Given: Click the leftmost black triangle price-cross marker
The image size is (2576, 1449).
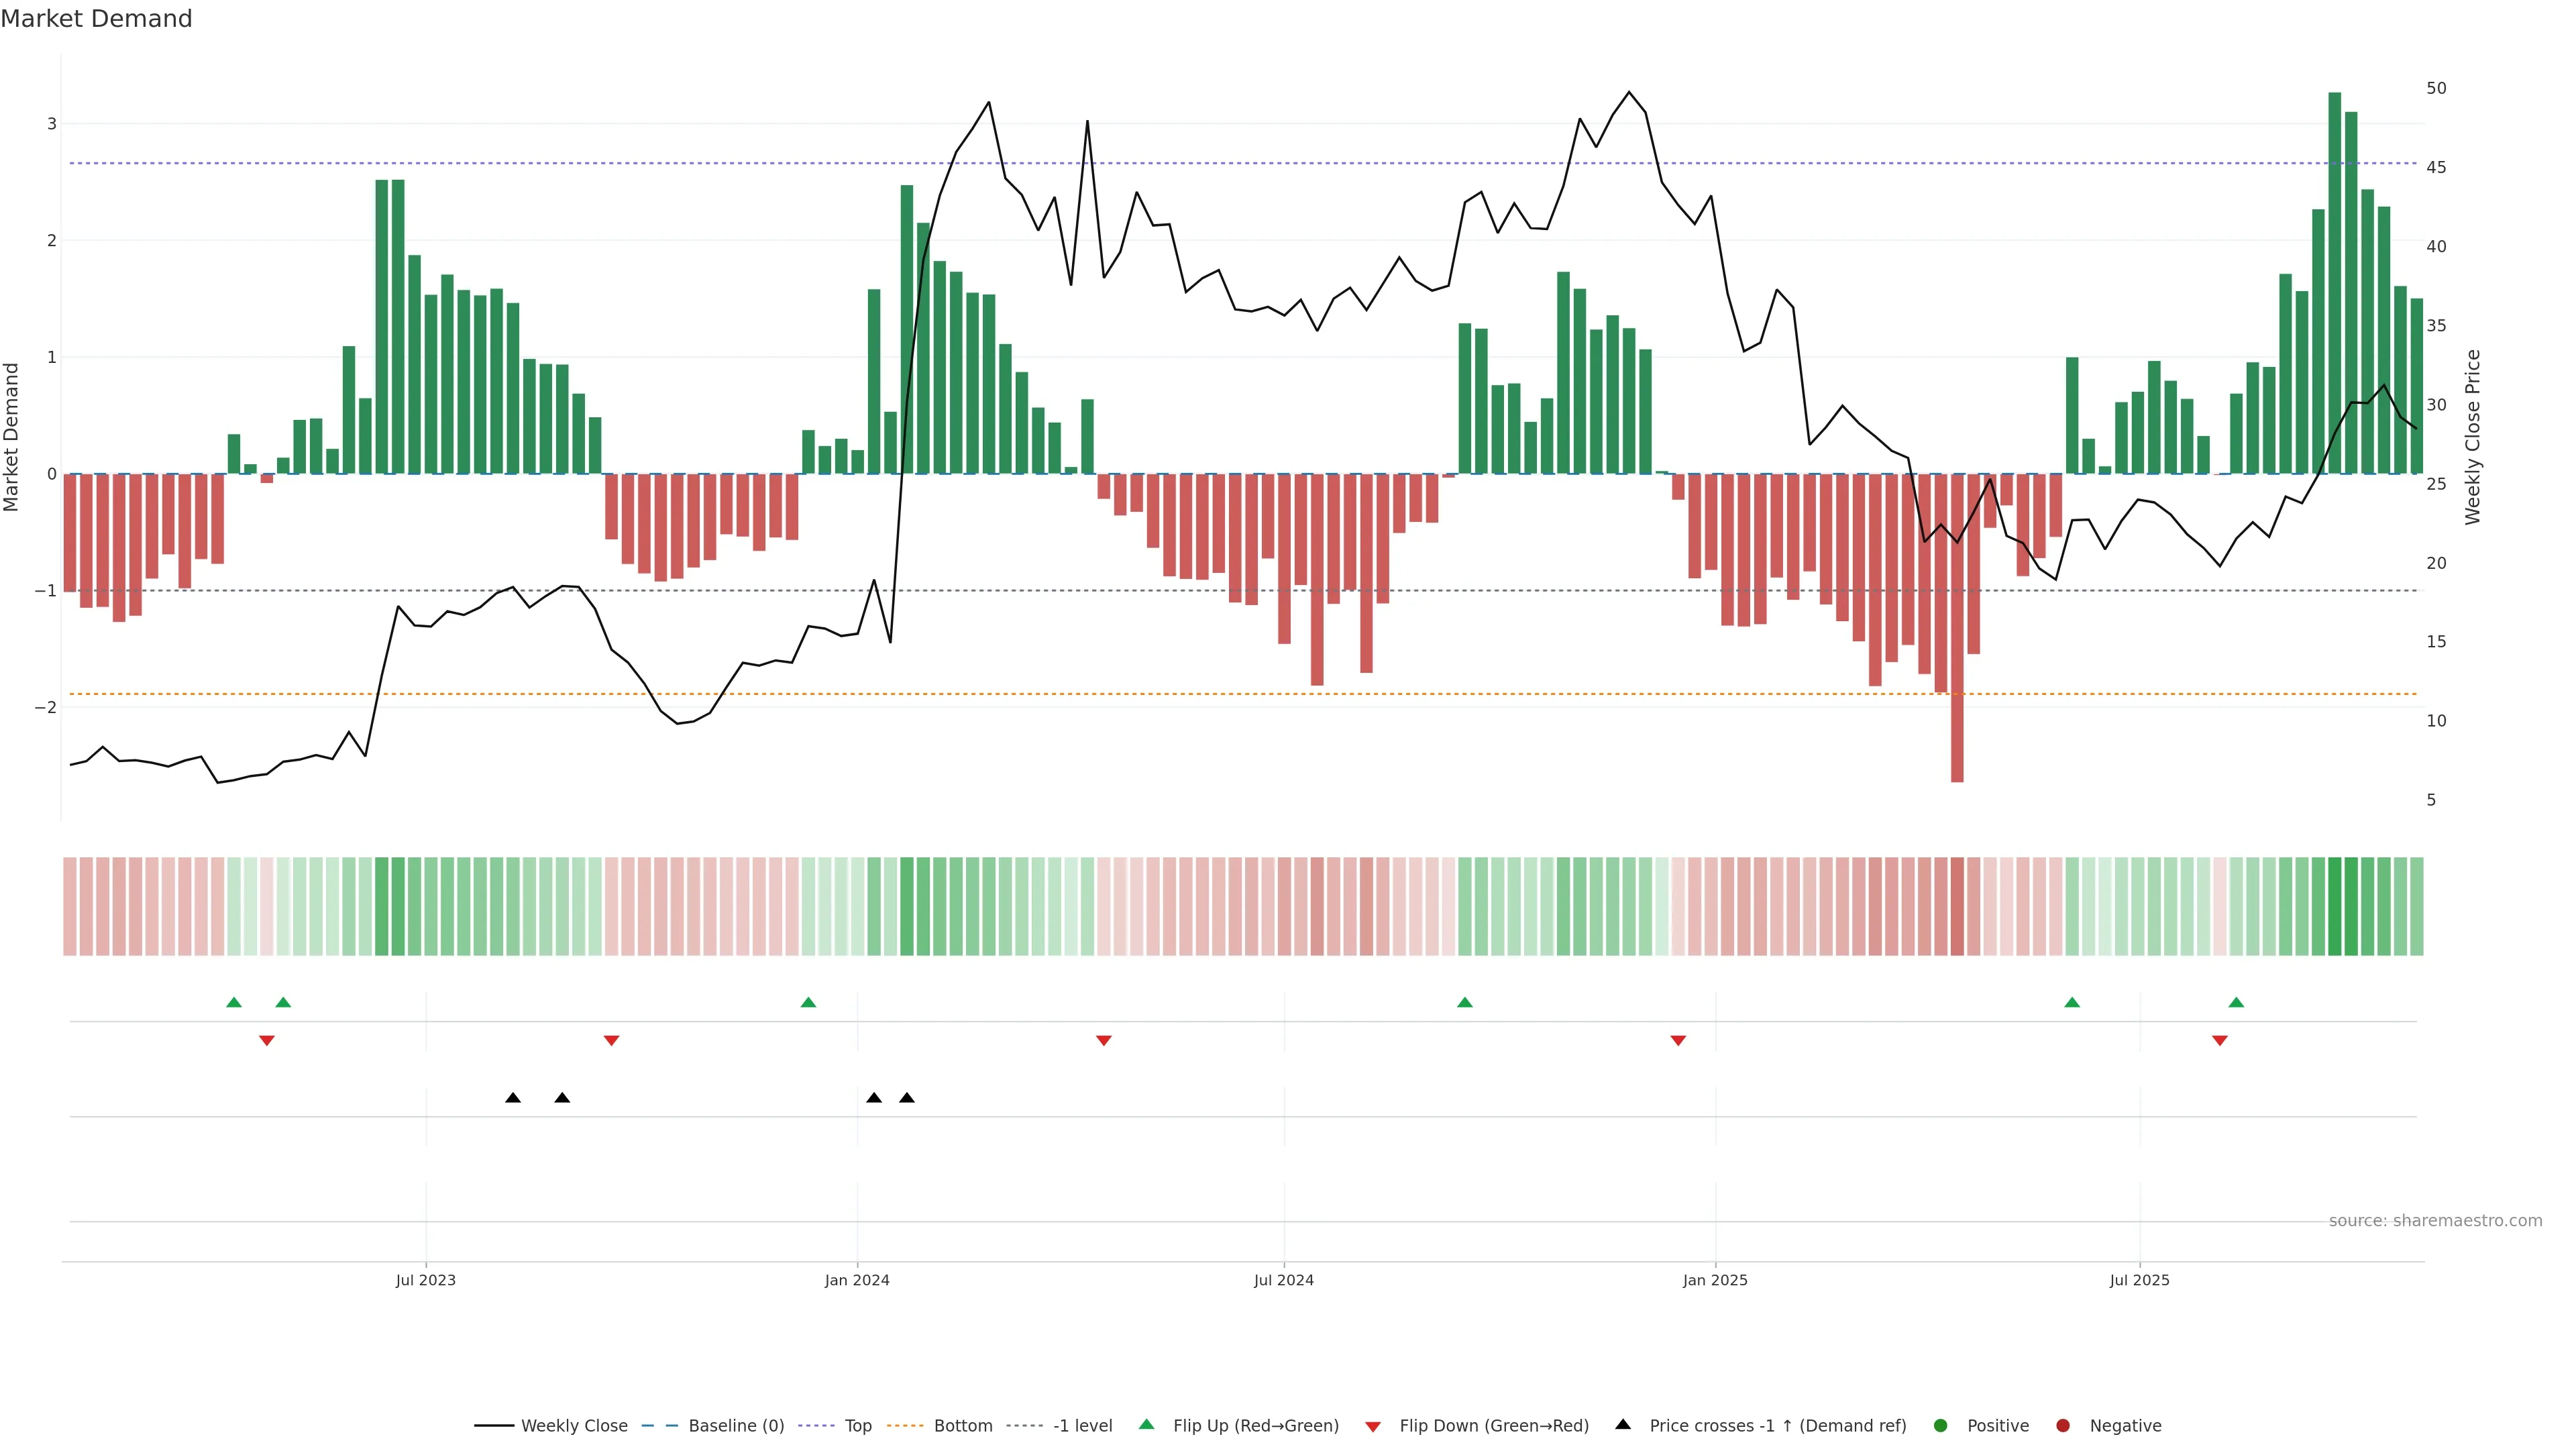Looking at the screenshot, I should point(513,1098).
